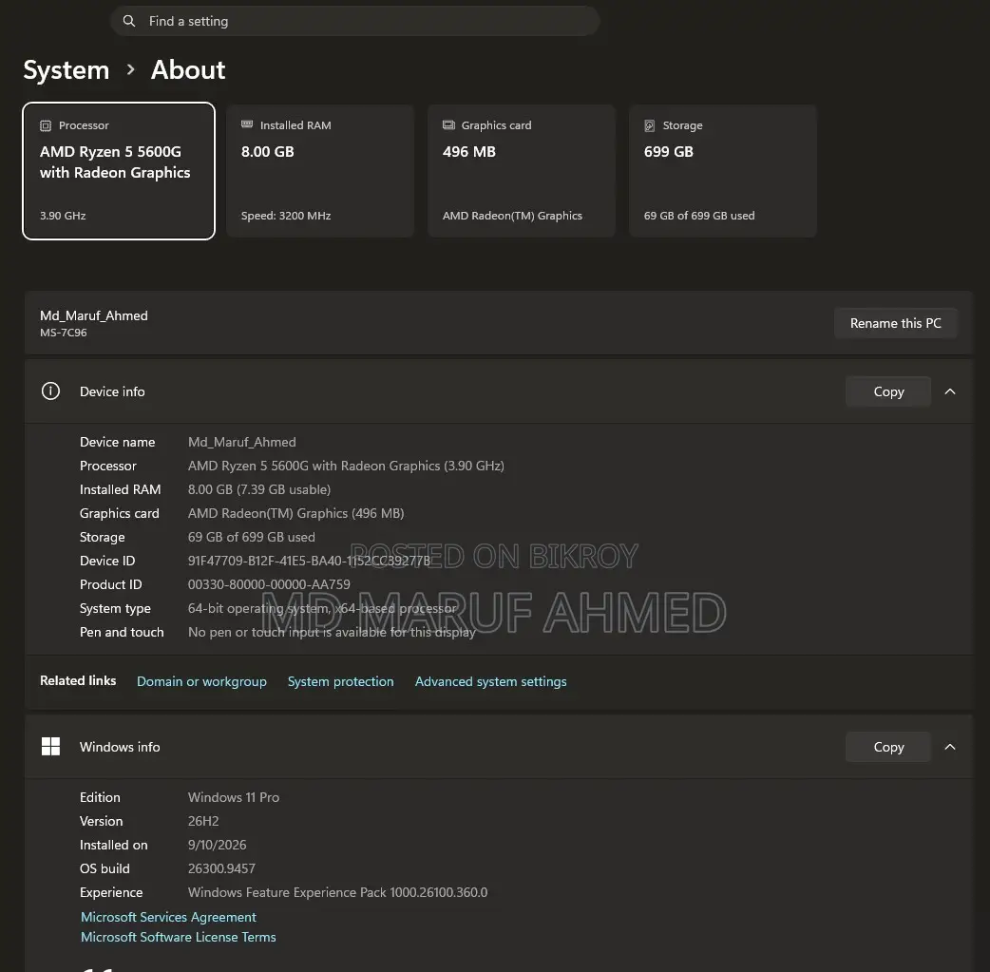The image size is (990, 972).
Task: Click the System type label
Action: pos(115,609)
